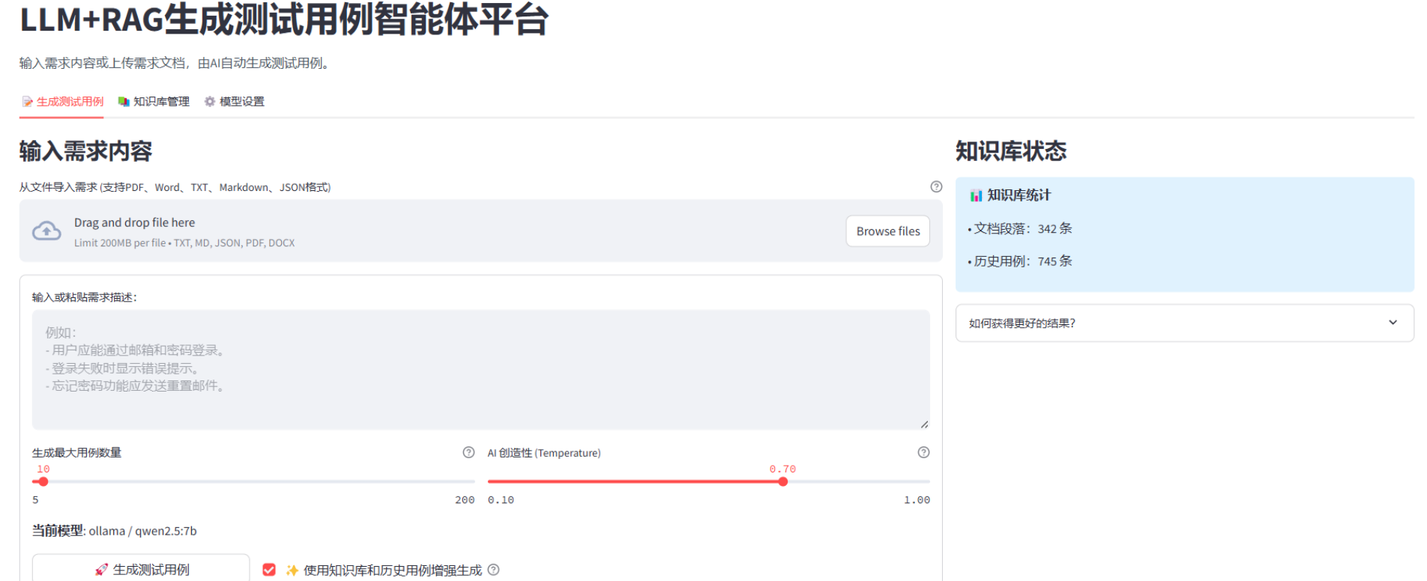Click the sparkle icon beside enhancement checkbox
Viewport: 1427px width, 581px height.
click(x=292, y=571)
